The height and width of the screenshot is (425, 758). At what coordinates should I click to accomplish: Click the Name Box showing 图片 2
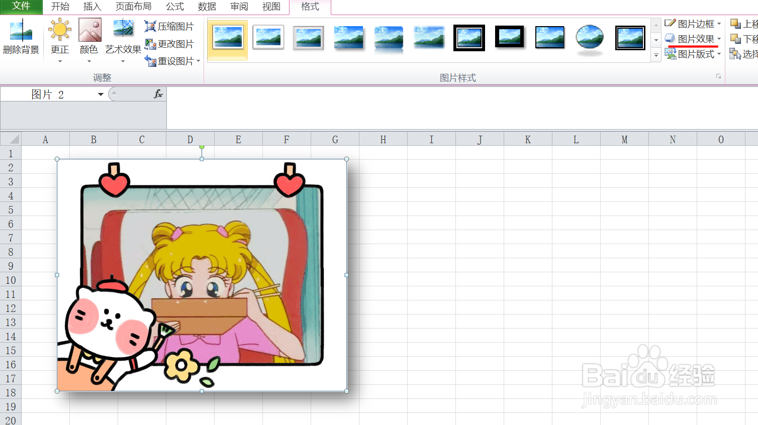[x=49, y=94]
